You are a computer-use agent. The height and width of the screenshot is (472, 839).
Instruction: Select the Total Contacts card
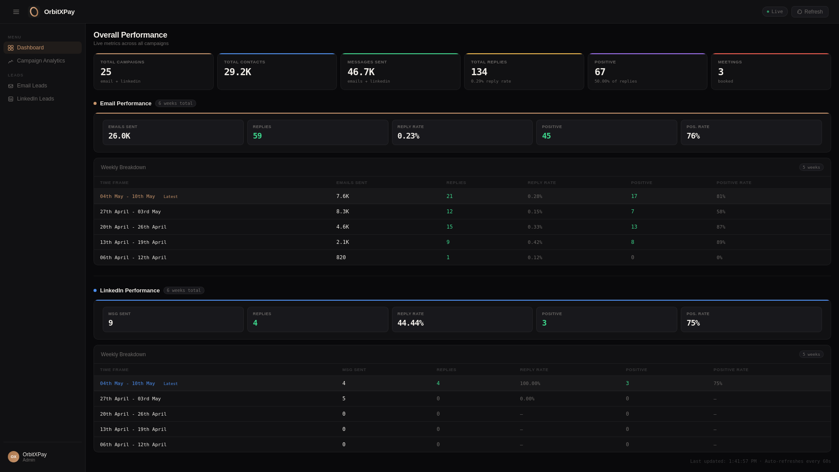(x=277, y=72)
